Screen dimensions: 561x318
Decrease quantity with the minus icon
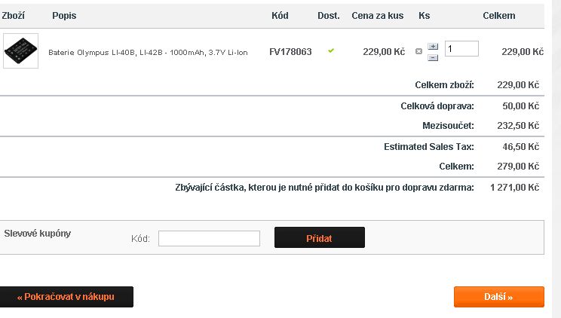pos(433,57)
